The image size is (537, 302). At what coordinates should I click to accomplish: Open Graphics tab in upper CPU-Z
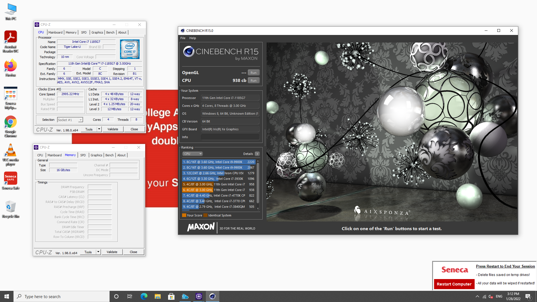click(x=97, y=32)
